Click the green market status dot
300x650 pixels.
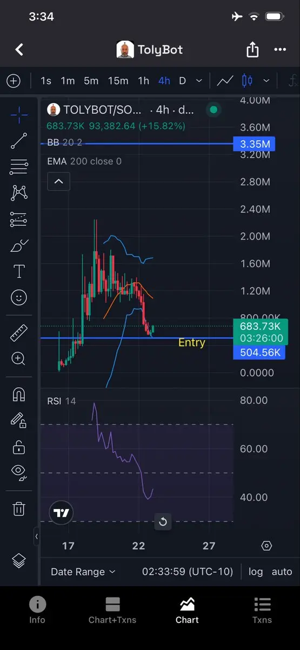pos(214,110)
